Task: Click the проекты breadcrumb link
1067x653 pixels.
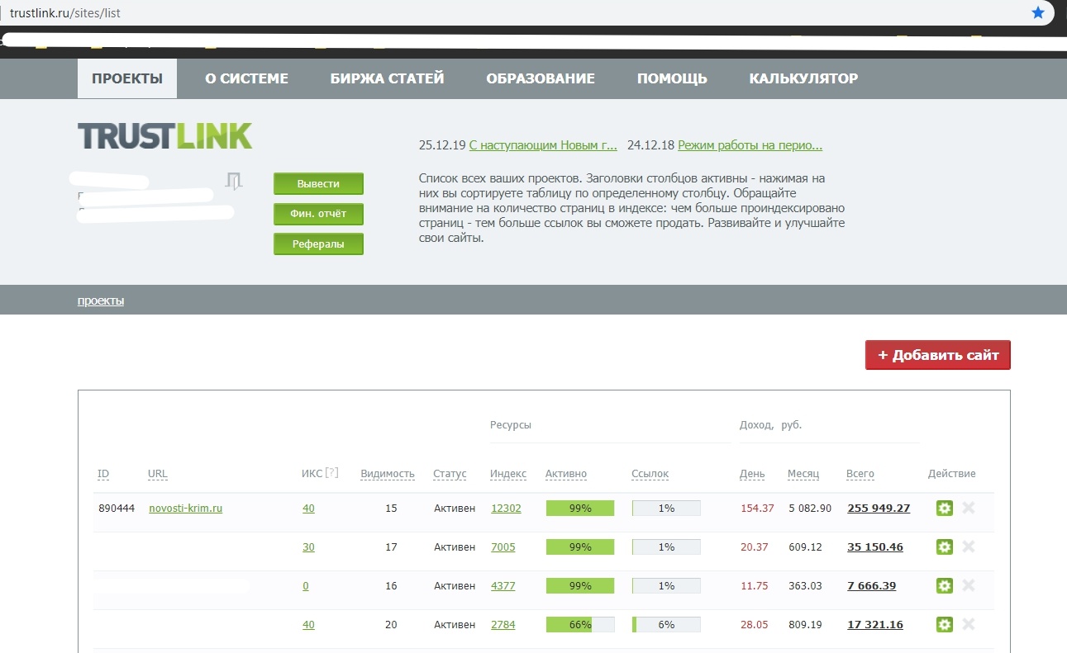Action: (101, 300)
